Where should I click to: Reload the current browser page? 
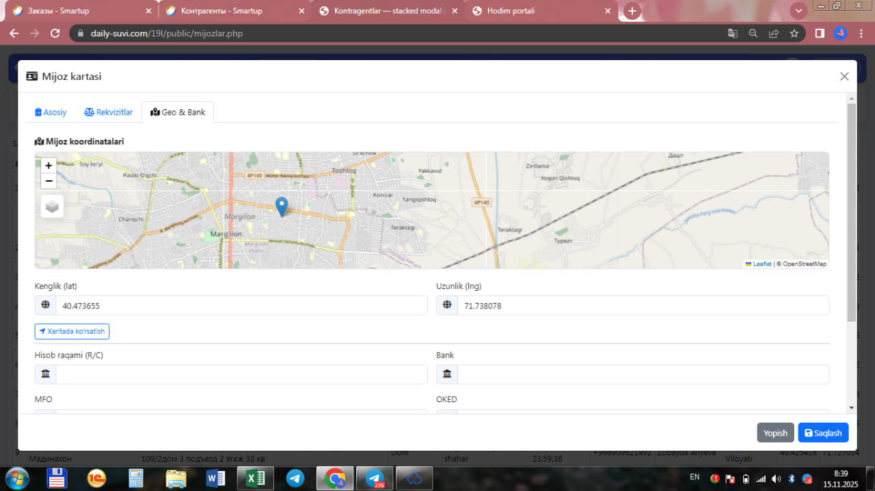click(55, 33)
